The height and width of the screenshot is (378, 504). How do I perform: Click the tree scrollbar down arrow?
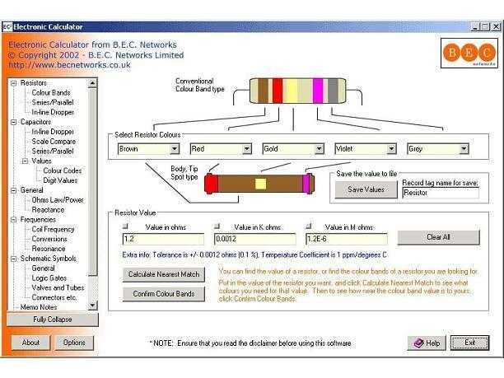92,306
